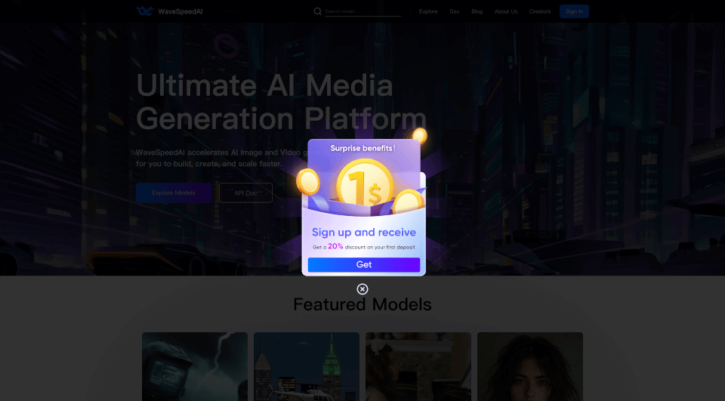Open the Blog link
The width and height of the screenshot is (725, 401).
click(x=477, y=11)
